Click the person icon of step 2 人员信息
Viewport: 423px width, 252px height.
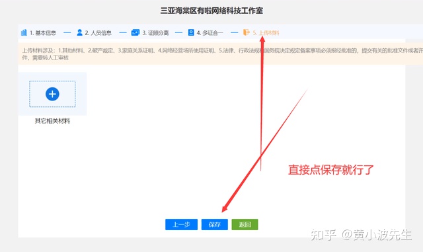click(x=79, y=32)
